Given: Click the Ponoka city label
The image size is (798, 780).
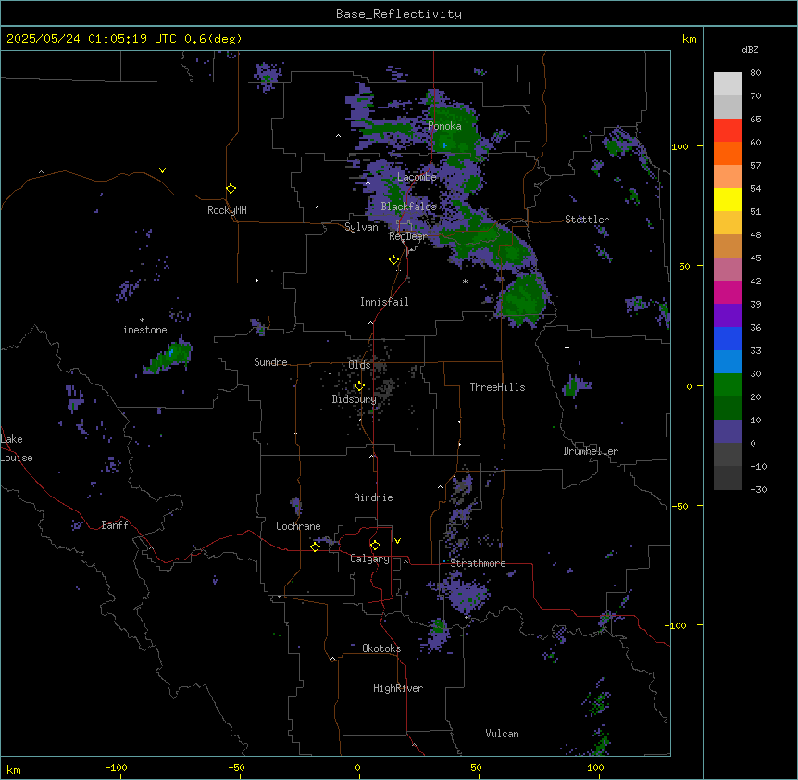Looking at the screenshot, I should [444, 126].
